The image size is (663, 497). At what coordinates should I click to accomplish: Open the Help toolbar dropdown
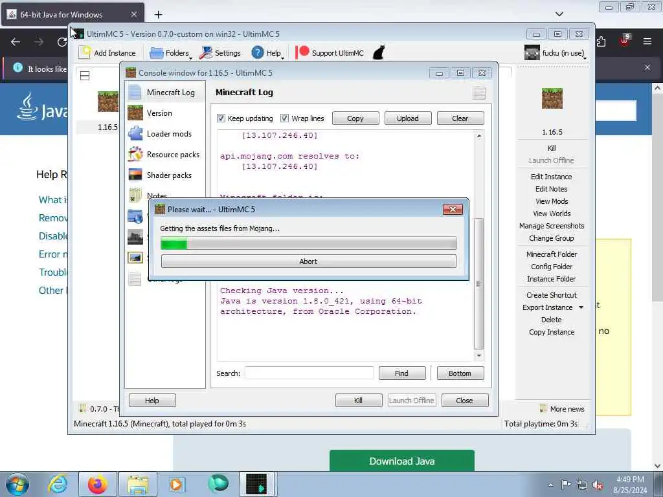tap(267, 53)
